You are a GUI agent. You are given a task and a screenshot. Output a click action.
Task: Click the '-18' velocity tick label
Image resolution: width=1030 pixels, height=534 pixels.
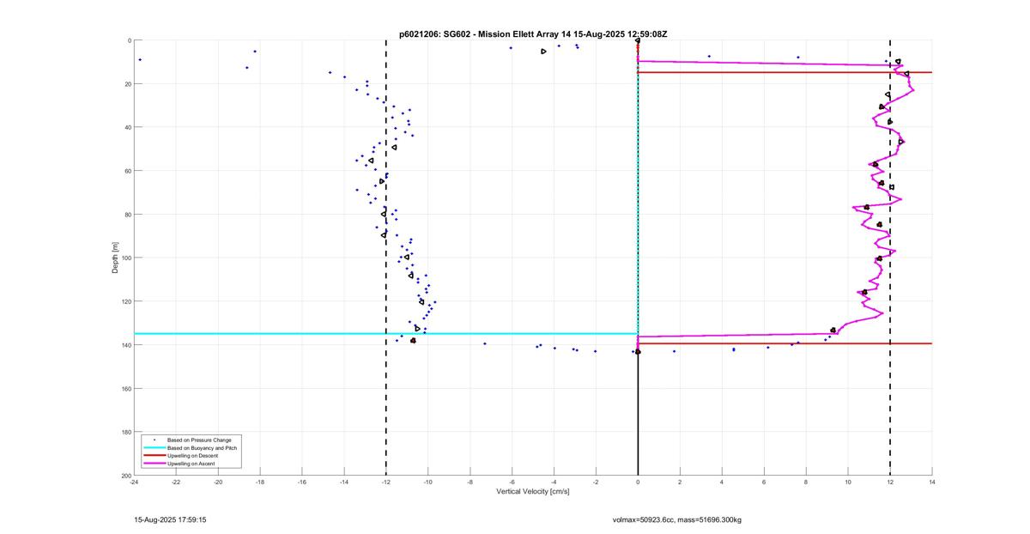[260, 482]
